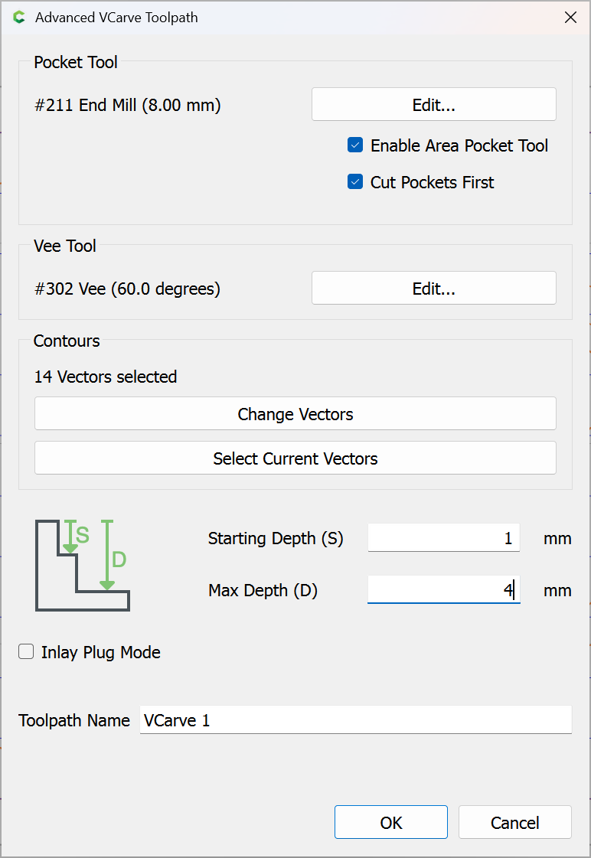Screen dimensions: 591x858
Task: Cancel the VCarve toolpath dialog
Action: [x=514, y=823]
